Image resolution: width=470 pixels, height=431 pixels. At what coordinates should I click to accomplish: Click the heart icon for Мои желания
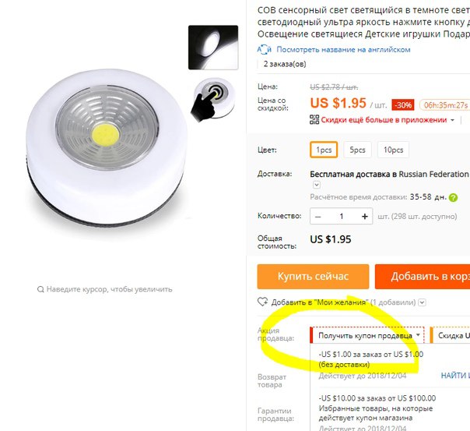coord(262,302)
